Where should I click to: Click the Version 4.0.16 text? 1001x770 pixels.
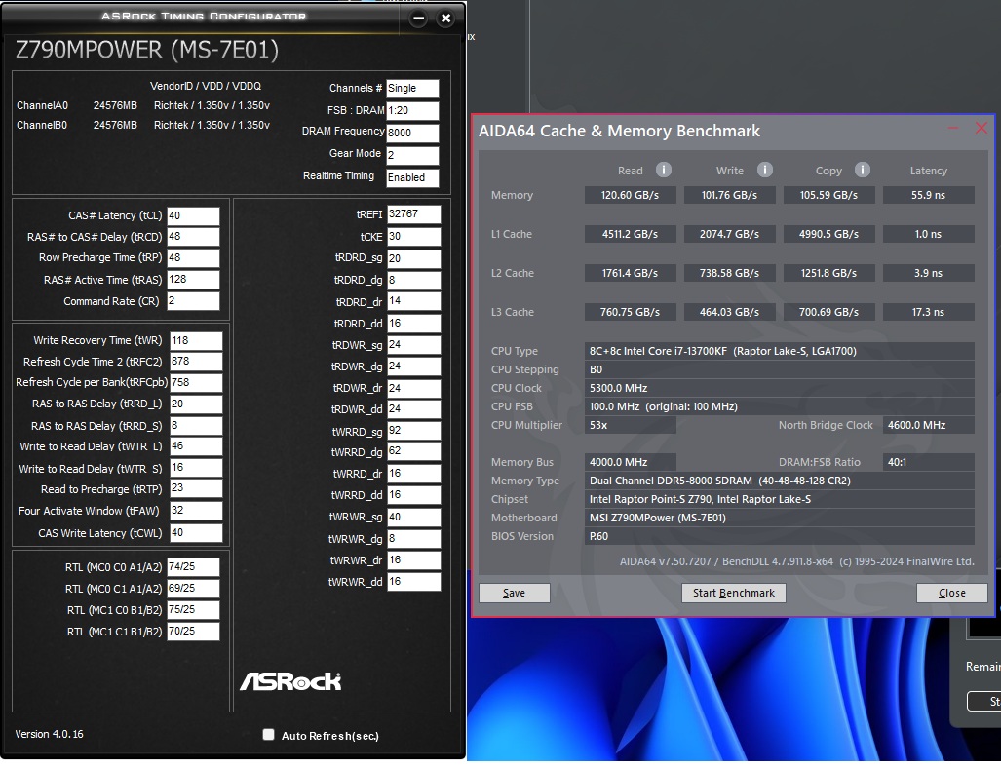pos(49,734)
